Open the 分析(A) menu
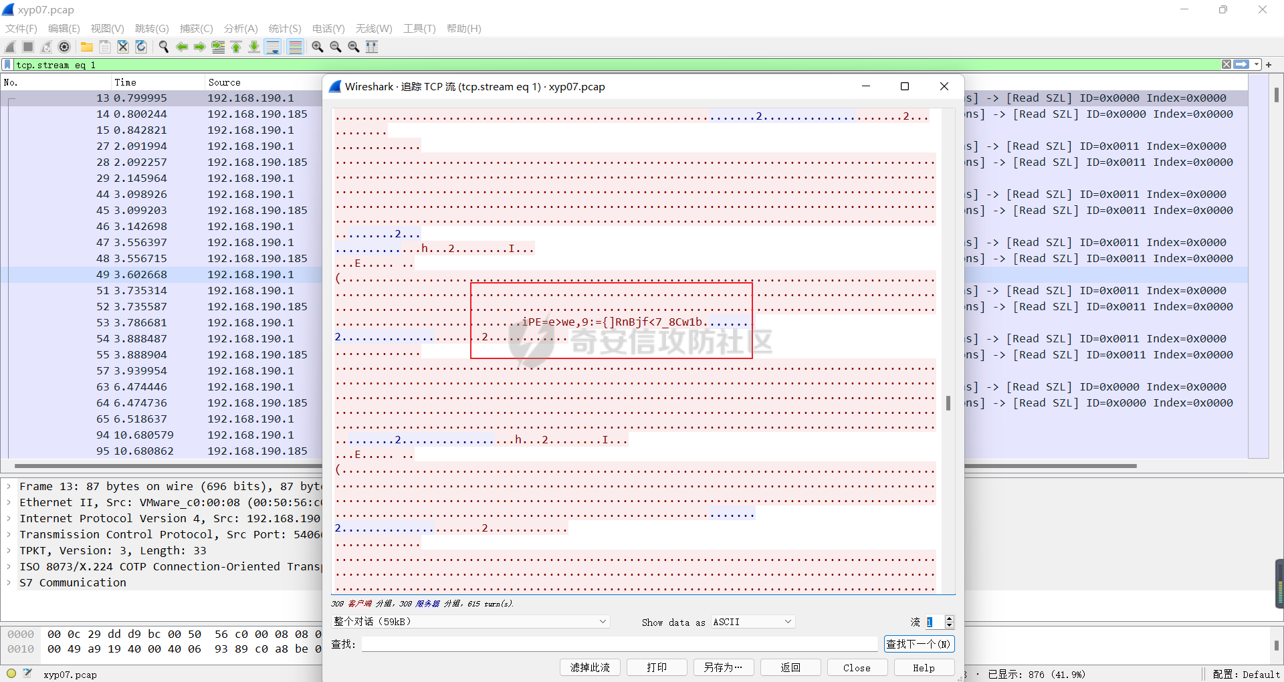1284x682 pixels. [240, 29]
